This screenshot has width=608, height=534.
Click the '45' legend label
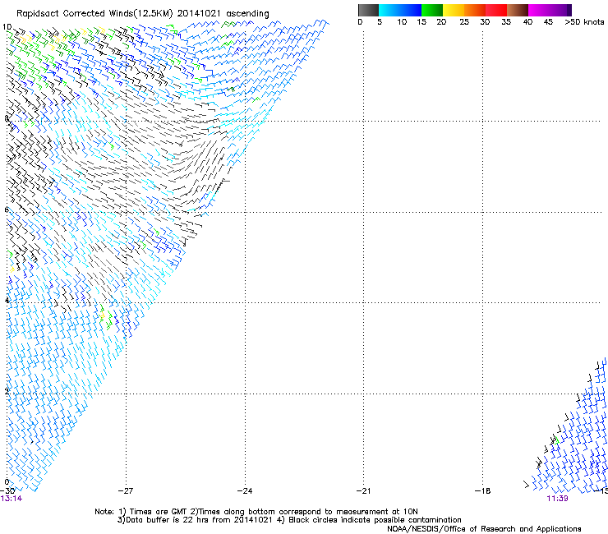click(x=548, y=21)
